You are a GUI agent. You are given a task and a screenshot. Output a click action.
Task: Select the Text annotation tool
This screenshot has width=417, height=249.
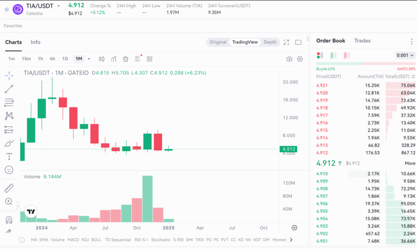tap(9, 156)
